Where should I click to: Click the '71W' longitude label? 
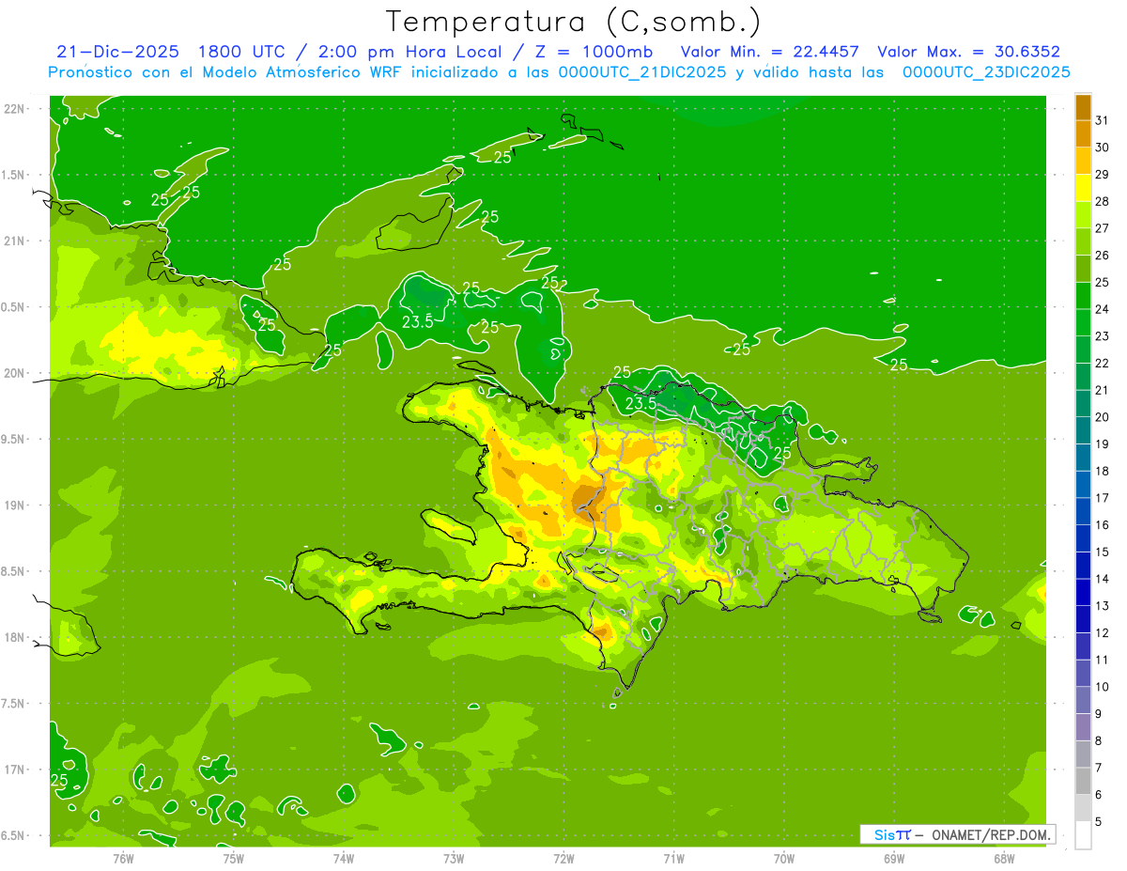pos(674,858)
